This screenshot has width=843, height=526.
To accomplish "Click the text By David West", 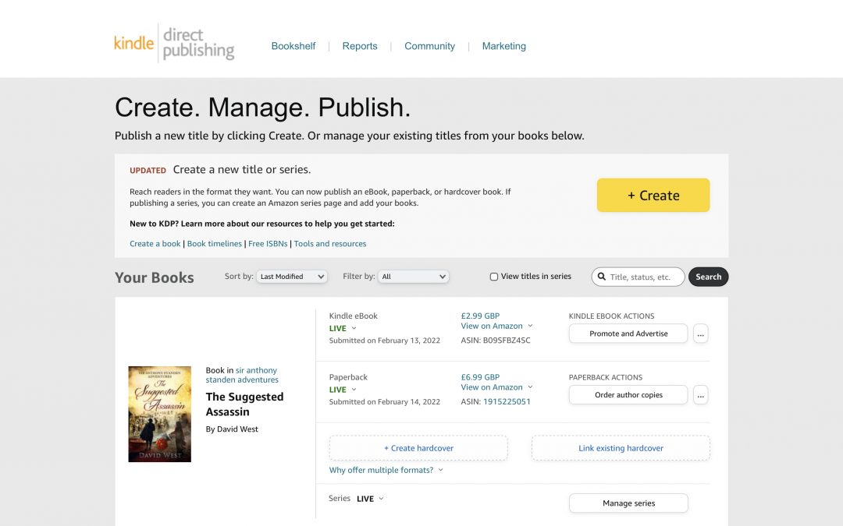I will [x=232, y=429].
